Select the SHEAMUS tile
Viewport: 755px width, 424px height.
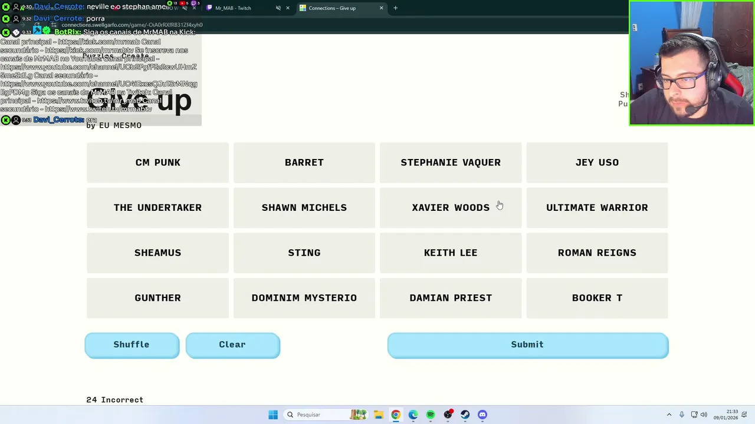coord(157,253)
